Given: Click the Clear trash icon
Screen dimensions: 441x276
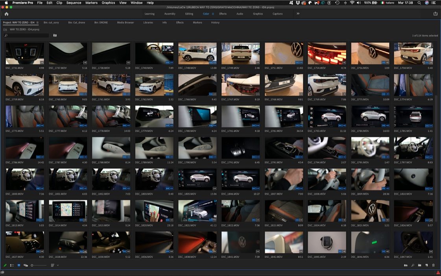Looking at the screenshot, I should click(434, 265).
